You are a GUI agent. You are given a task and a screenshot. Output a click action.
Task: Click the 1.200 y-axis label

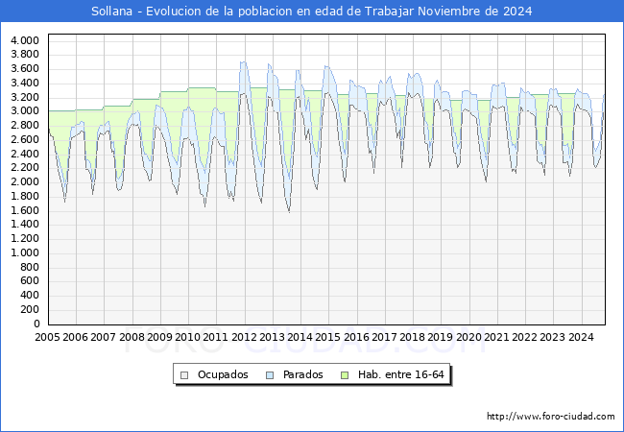(25, 239)
